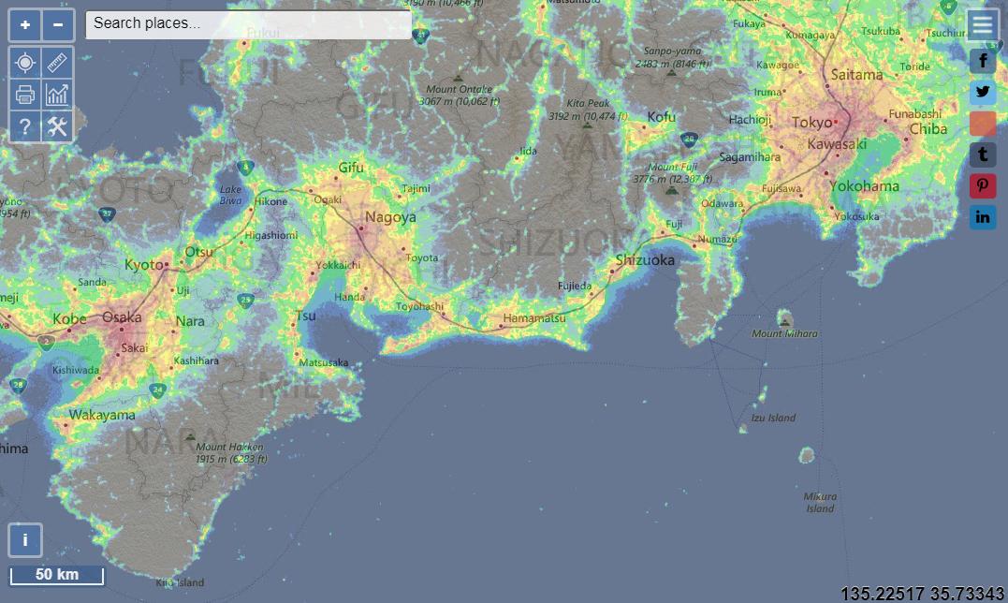Open the info panel with the i button
This screenshot has height=603, width=1008.
[x=25, y=540]
